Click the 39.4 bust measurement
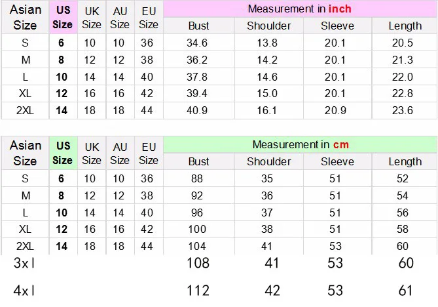 click(x=198, y=92)
